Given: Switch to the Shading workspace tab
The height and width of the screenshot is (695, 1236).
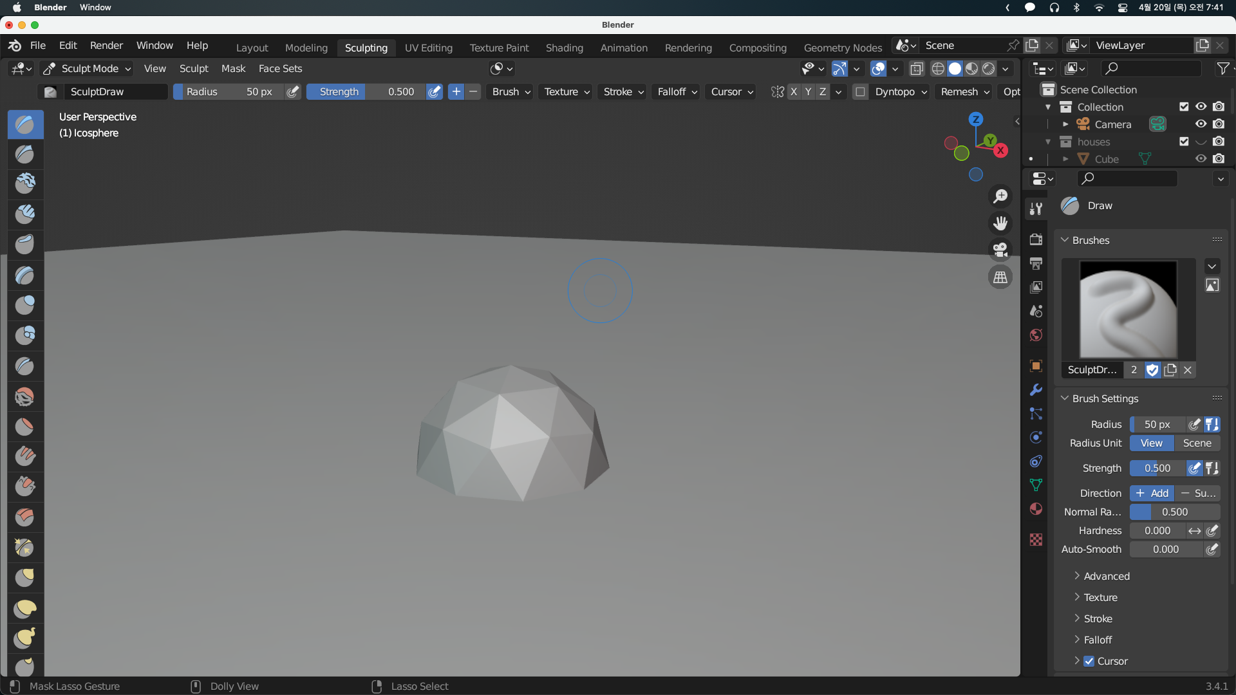Looking at the screenshot, I should 565,48.
